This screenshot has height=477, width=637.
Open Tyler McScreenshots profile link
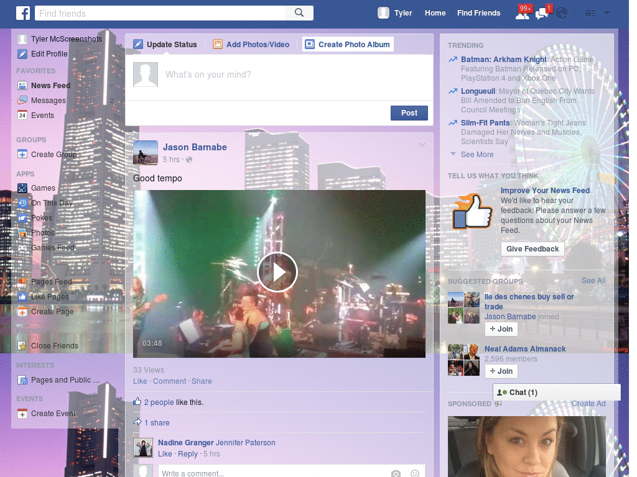click(66, 39)
